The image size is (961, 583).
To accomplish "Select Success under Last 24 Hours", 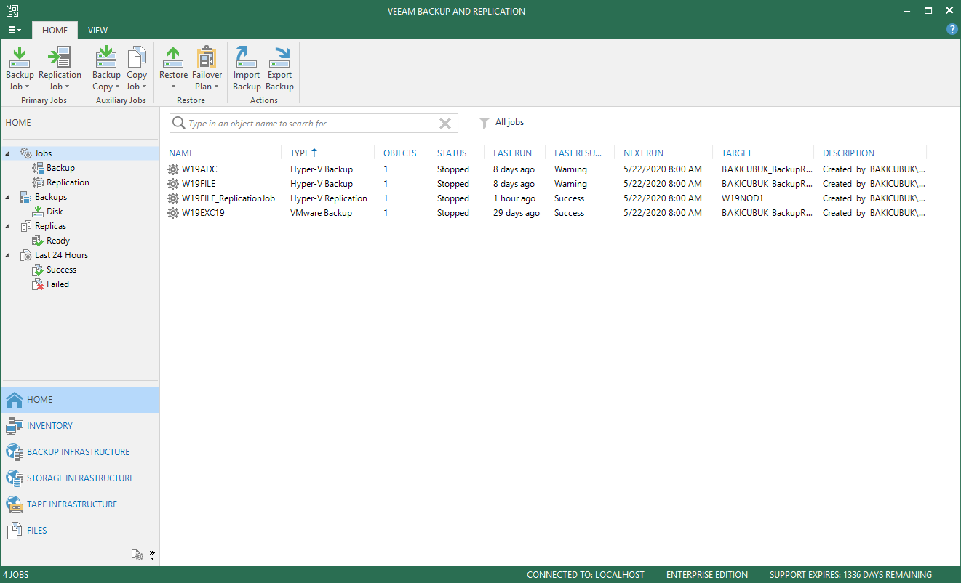I will pyautogui.click(x=61, y=270).
